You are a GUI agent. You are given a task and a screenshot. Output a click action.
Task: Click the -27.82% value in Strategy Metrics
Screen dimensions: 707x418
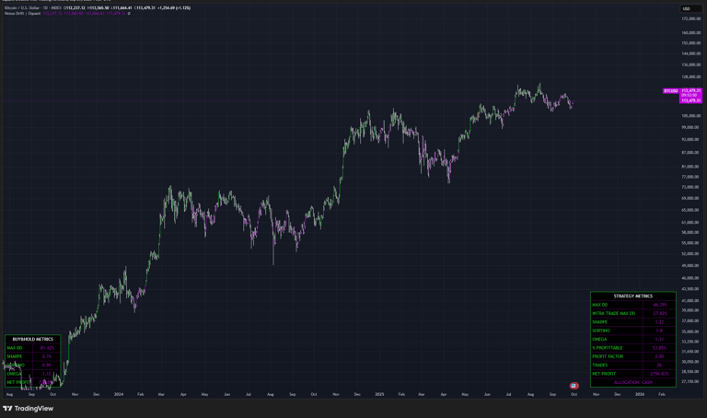pyautogui.click(x=659, y=313)
